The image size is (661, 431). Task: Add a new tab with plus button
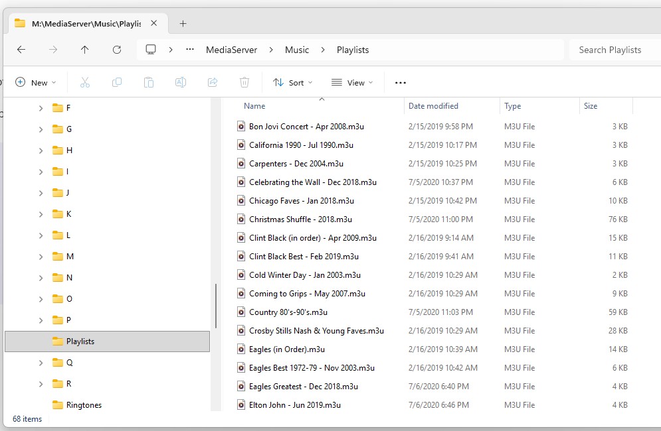click(183, 23)
